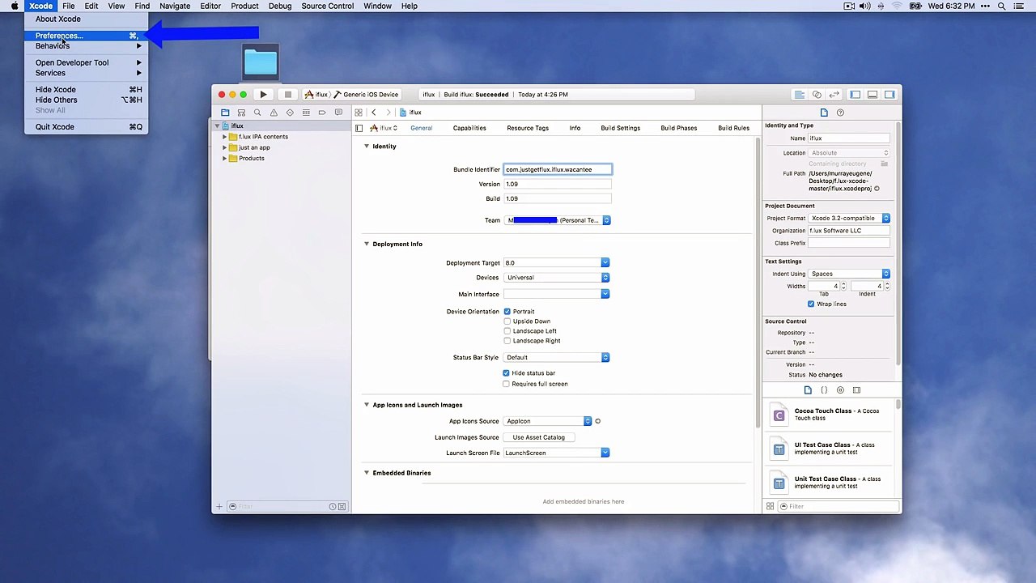Collapse the Identity section
The width and height of the screenshot is (1036, 583).
pyautogui.click(x=367, y=147)
